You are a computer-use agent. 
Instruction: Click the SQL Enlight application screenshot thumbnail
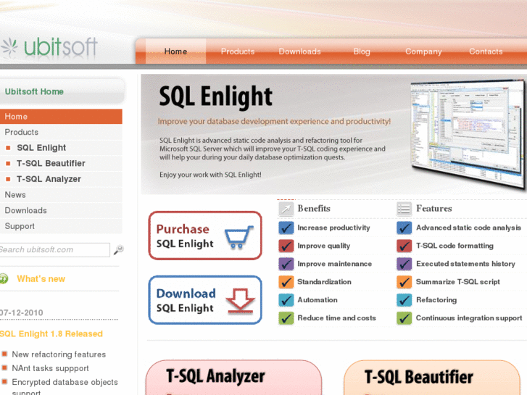coord(468,134)
